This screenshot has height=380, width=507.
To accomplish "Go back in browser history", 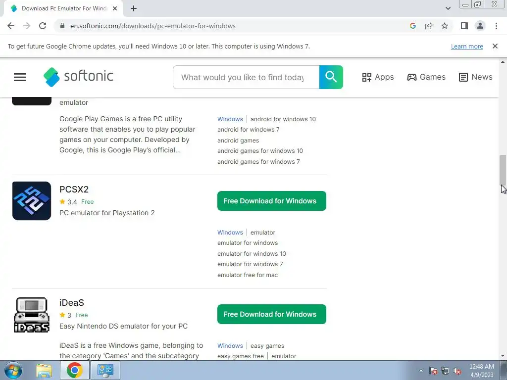I will coord(11,26).
